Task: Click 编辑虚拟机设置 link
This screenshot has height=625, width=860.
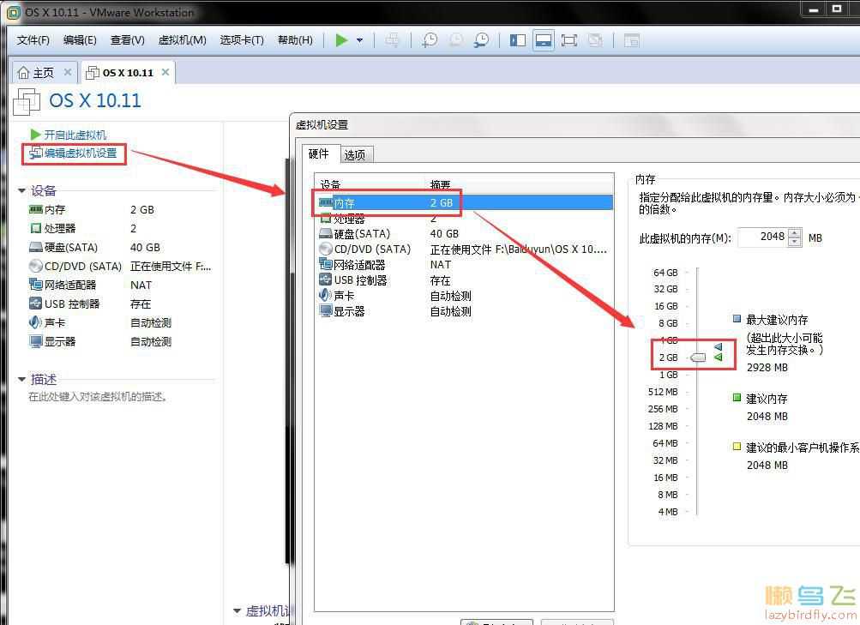Action: [74, 153]
